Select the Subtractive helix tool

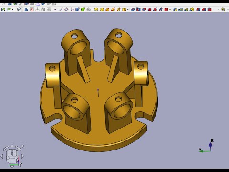click(161, 10)
